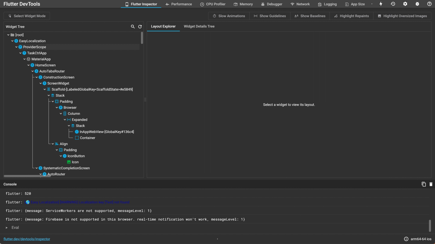Click the Widget Tree horizontal scrollbar
435x244 pixels.
pyautogui.click(x=27, y=176)
